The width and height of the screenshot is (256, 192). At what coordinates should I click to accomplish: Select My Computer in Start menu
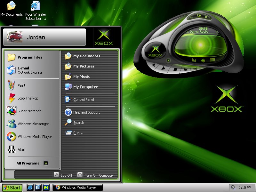tap(85, 87)
